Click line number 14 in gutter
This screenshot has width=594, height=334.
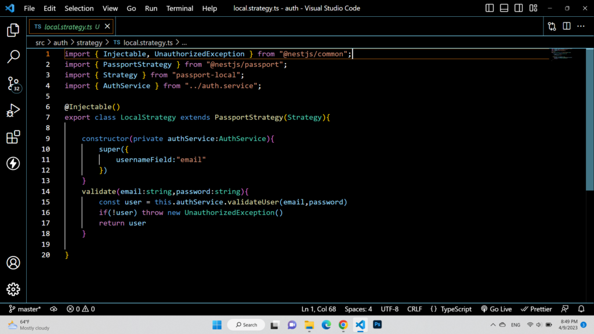click(45, 191)
